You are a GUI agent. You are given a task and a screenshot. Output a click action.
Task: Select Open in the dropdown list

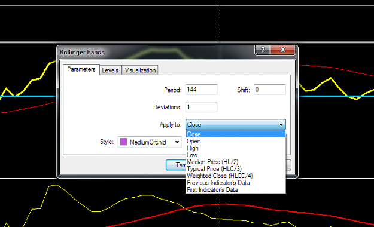point(235,141)
